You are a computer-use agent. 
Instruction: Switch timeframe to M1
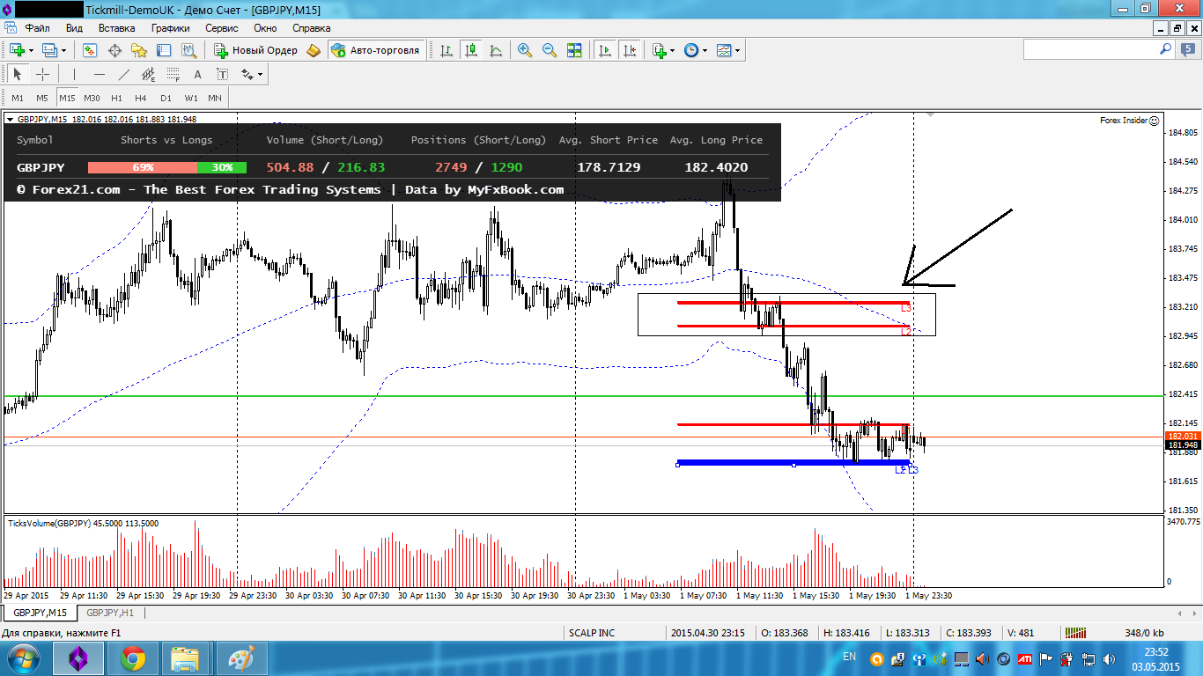[18, 98]
